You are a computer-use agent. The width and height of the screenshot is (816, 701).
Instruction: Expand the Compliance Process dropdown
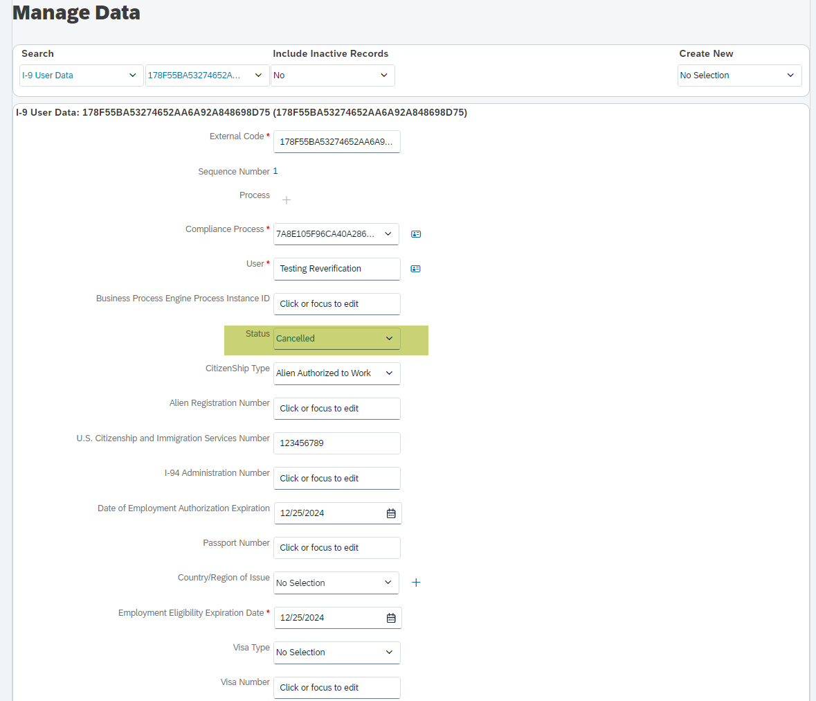click(336, 234)
